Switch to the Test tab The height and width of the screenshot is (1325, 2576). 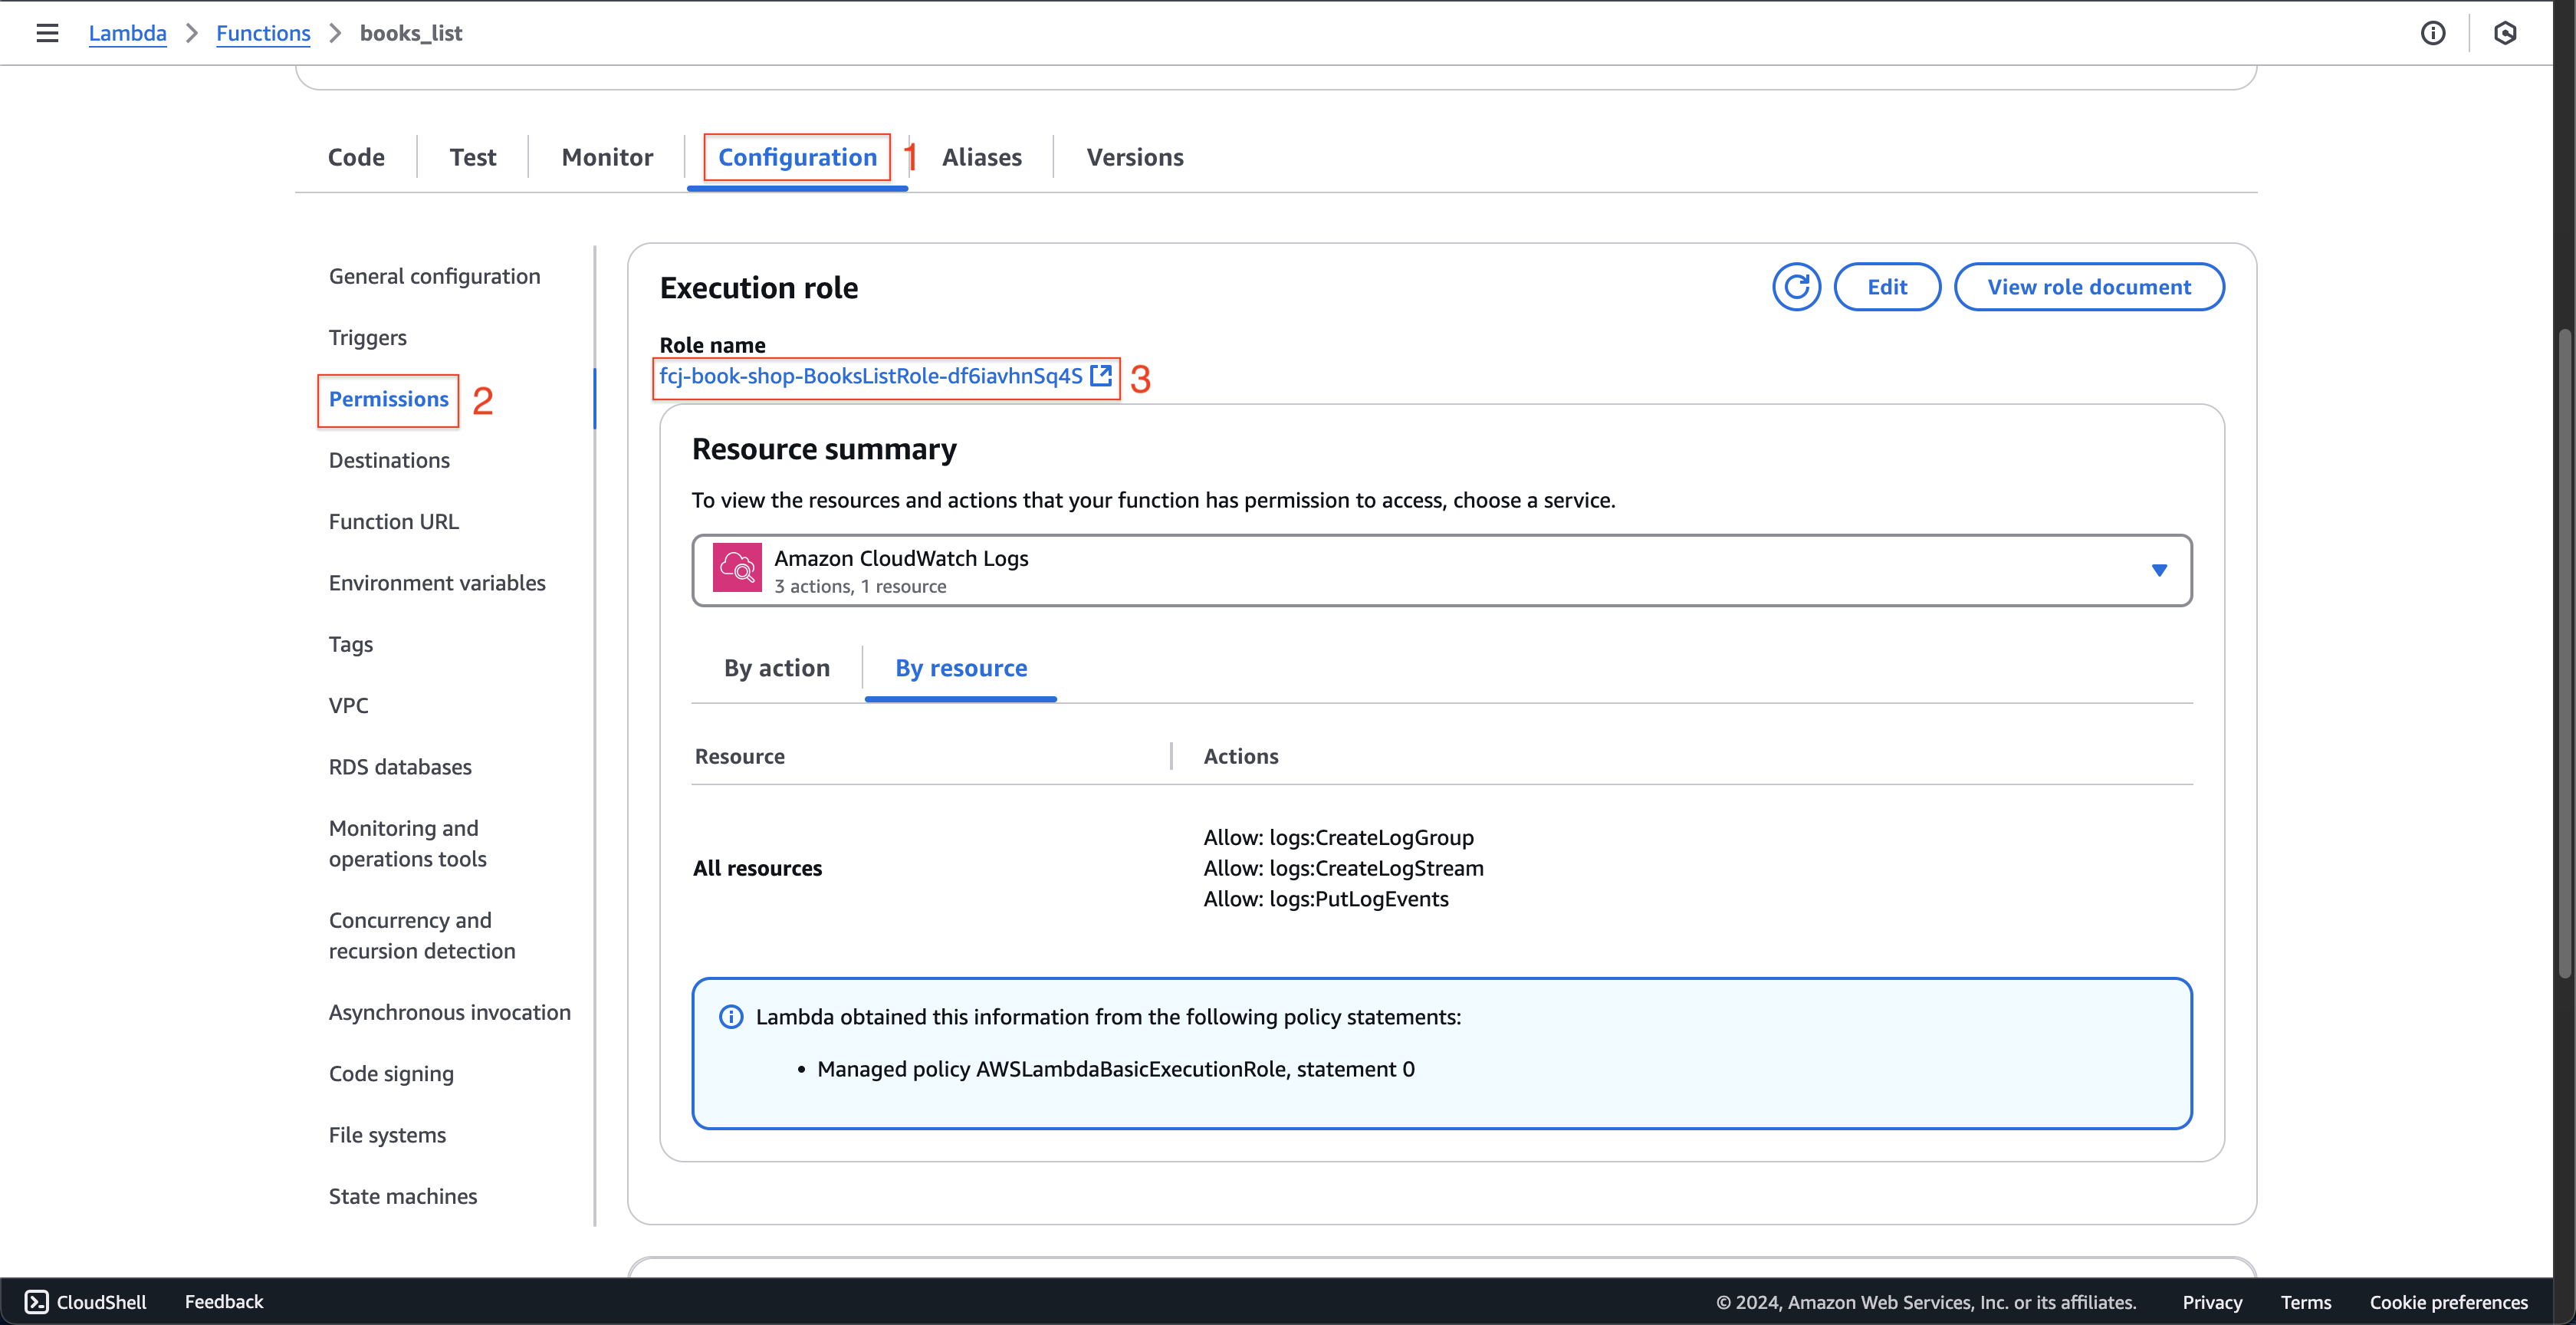click(473, 157)
